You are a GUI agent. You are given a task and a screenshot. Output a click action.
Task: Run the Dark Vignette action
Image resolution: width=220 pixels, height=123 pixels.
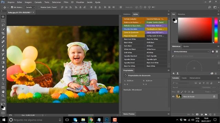(x=156, y=56)
